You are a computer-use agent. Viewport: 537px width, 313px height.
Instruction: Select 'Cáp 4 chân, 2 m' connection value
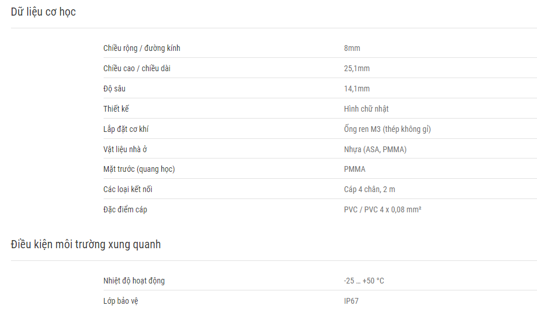click(369, 189)
